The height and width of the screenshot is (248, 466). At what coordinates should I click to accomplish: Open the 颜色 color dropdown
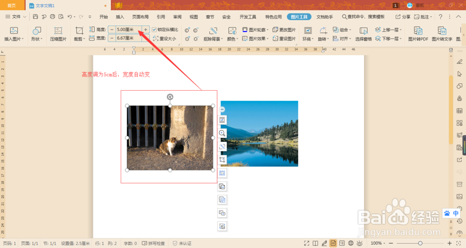[x=237, y=39]
